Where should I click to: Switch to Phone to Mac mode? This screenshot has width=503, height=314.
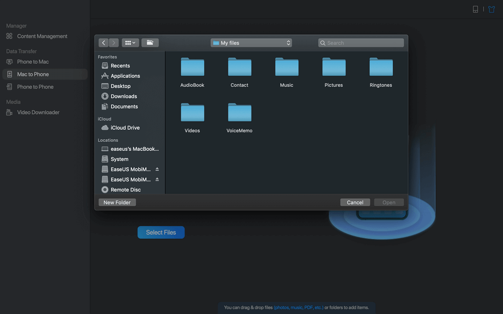pyautogui.click(x=33, y=62)
